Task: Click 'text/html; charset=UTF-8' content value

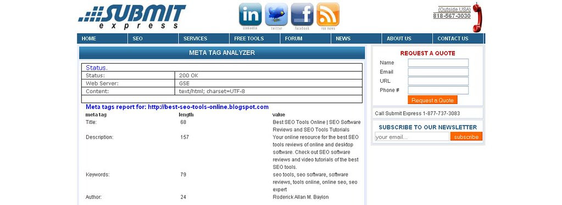Action: coord(212,91)
